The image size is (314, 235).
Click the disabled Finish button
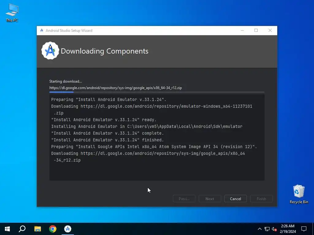pos(261,199)
